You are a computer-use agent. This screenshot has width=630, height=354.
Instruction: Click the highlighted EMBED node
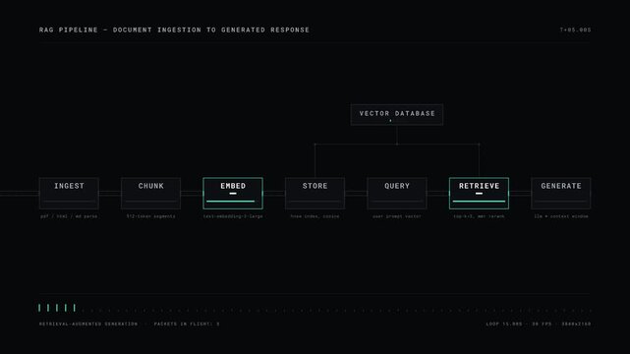pos(233,194)
